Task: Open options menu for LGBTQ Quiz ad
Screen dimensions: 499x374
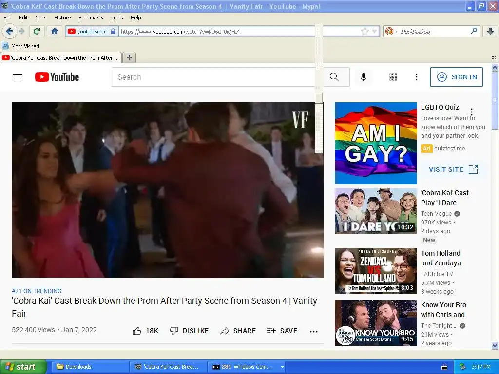Action: coord(472,112)
